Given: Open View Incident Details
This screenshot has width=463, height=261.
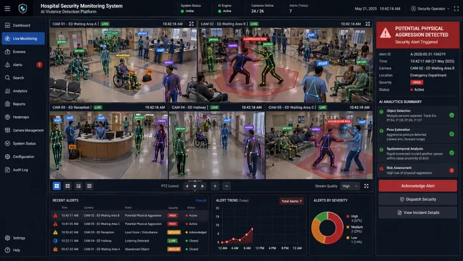Looking at the screenshot, I should click(417, 213).
